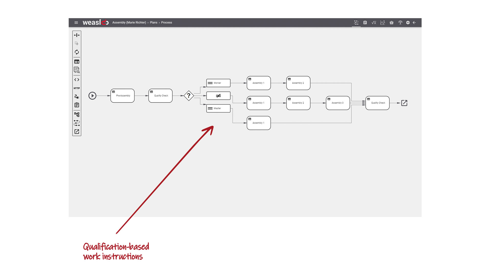Click the antenna broadcast icon

(400, 22)
